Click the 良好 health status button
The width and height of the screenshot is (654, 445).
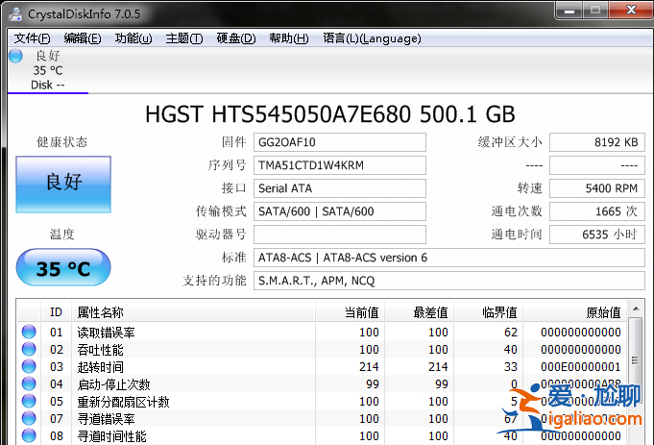coord(63,185)
